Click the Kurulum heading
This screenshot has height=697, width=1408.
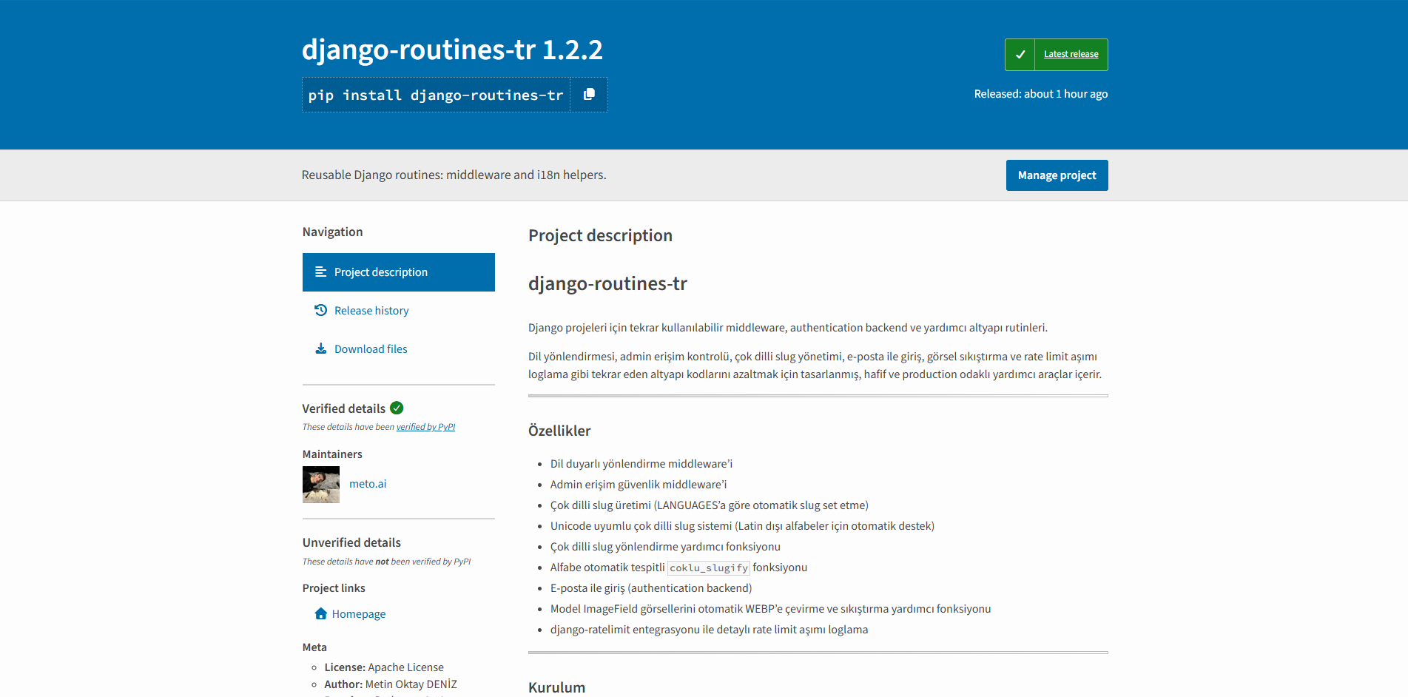click(x=556, y=687)
